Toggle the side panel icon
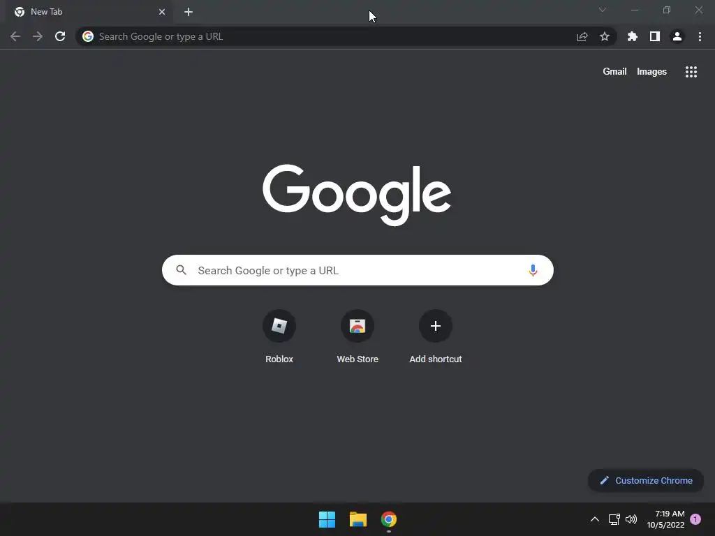715x536 pixels. 655,36
